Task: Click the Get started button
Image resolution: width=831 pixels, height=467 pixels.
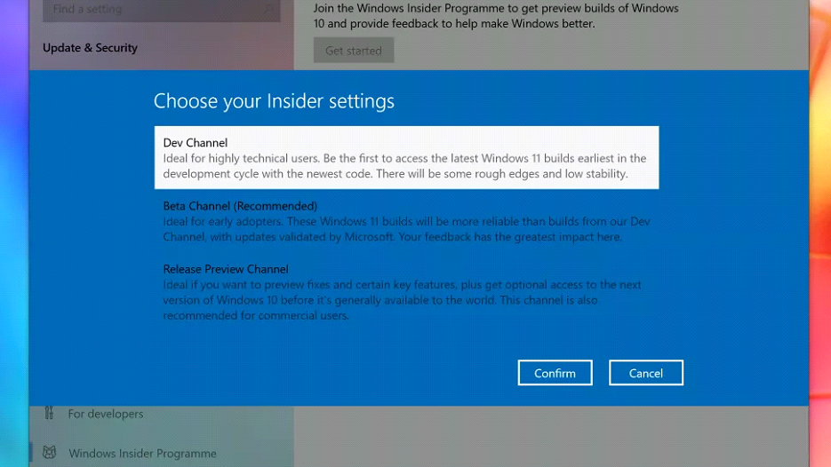Action: 354,51
